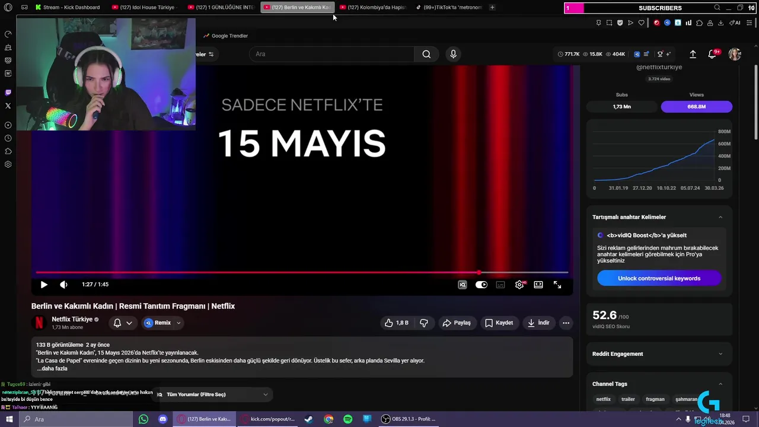The width and height of the screenshot is (759, 427).
Task: Open Opera sidebar player icon
Action: pyautogui.click(x=8, y=125)
